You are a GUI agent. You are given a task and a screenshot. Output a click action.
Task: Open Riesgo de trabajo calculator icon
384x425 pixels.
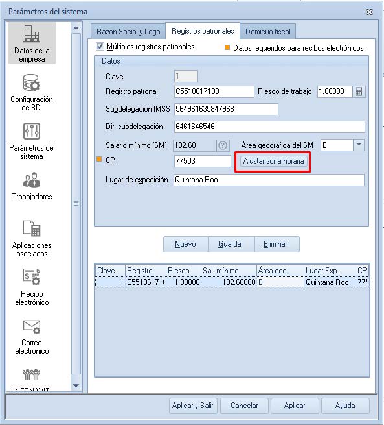point(359,91)
